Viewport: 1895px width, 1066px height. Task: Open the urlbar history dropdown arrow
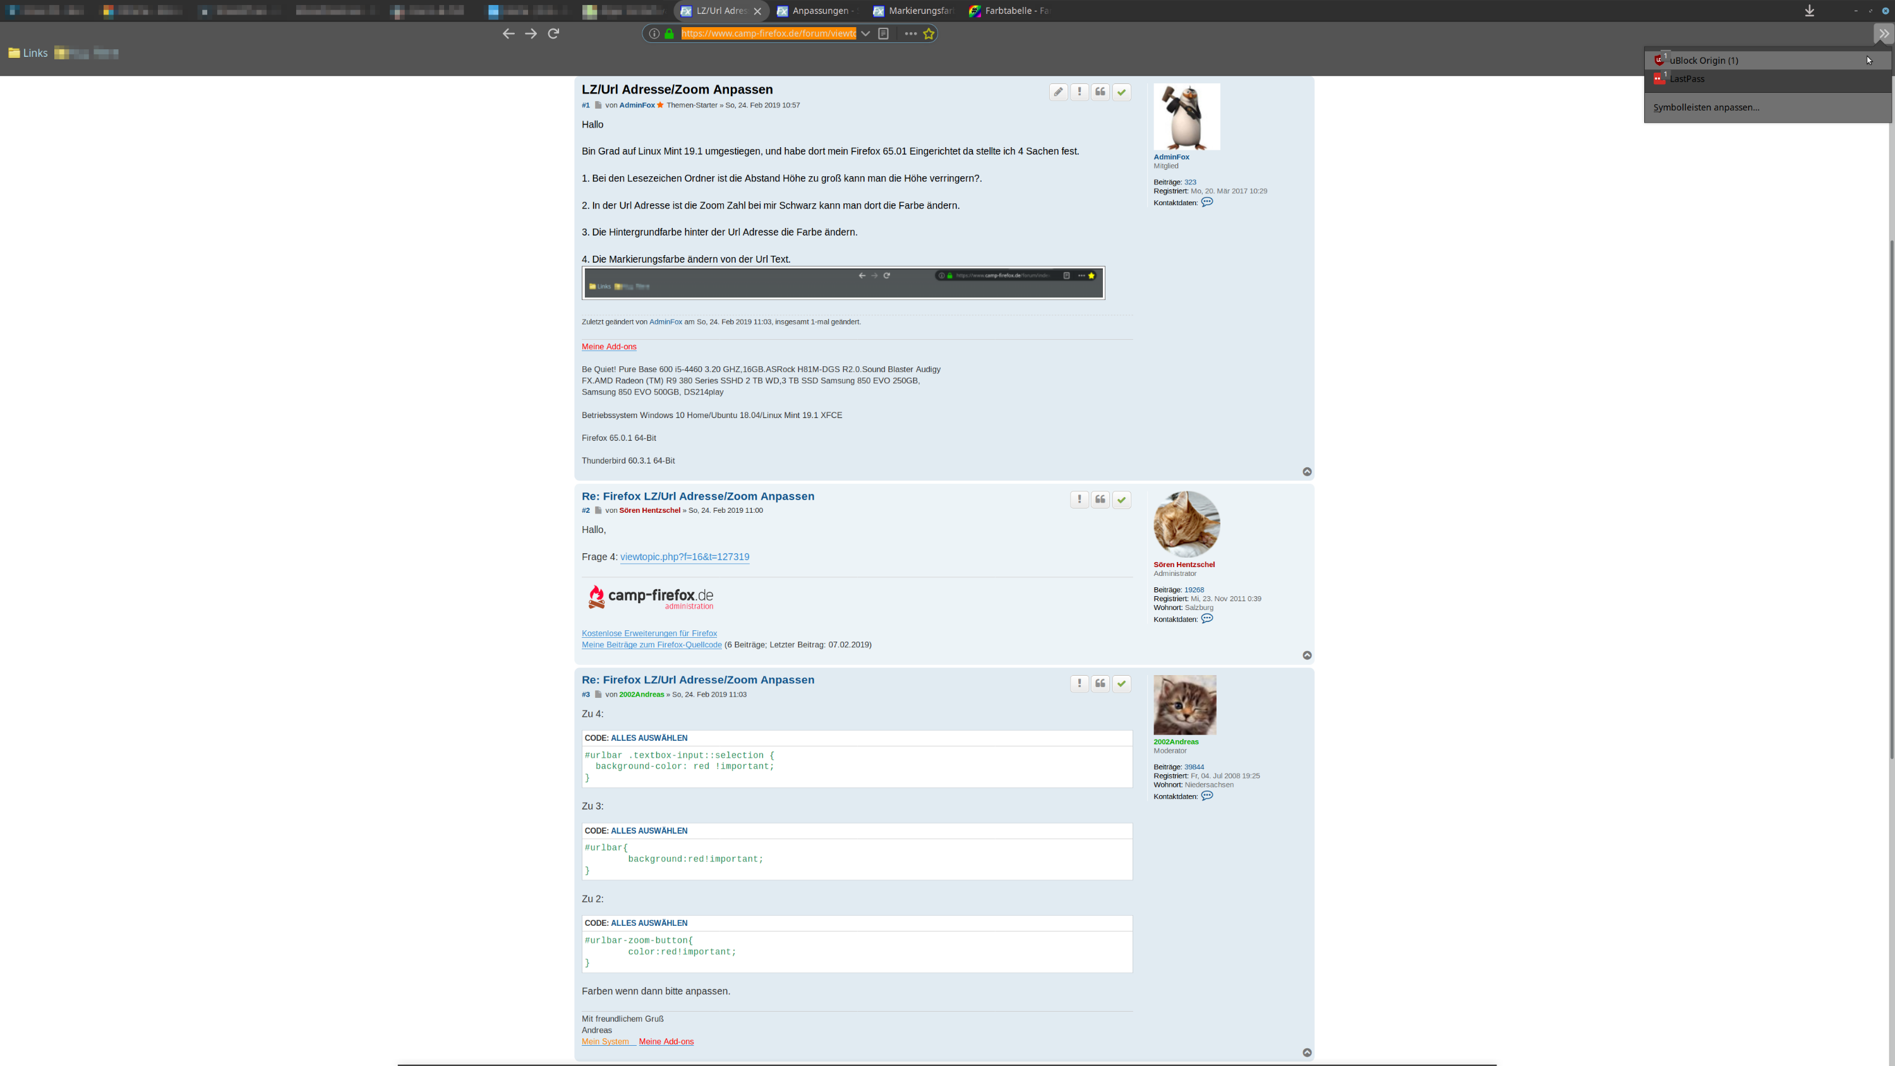coord(865,33)
